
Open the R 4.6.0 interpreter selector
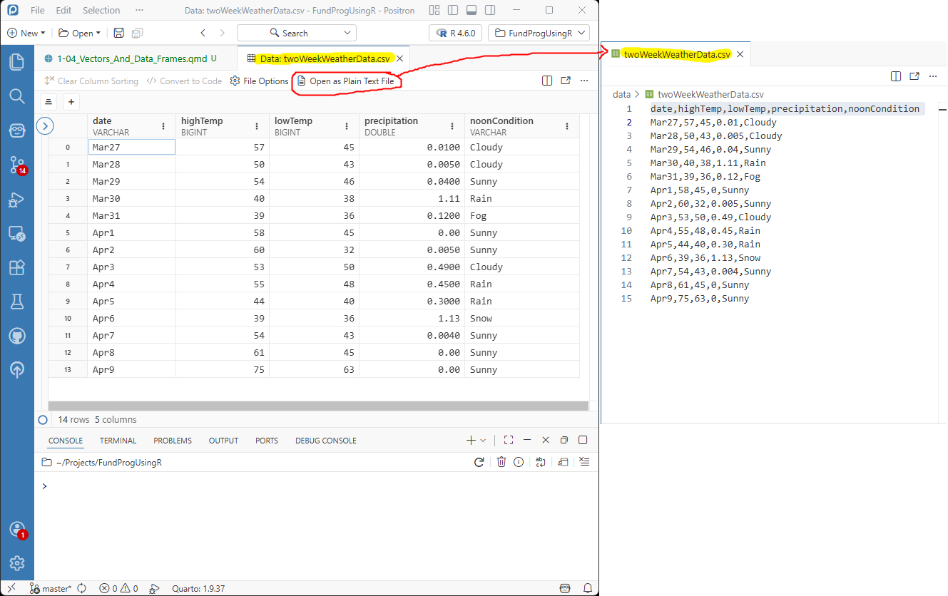pyautogui.click(x=456, y=33)
